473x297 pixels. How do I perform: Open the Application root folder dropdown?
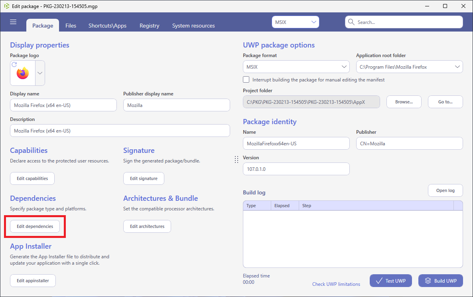[x=409, y=67]
